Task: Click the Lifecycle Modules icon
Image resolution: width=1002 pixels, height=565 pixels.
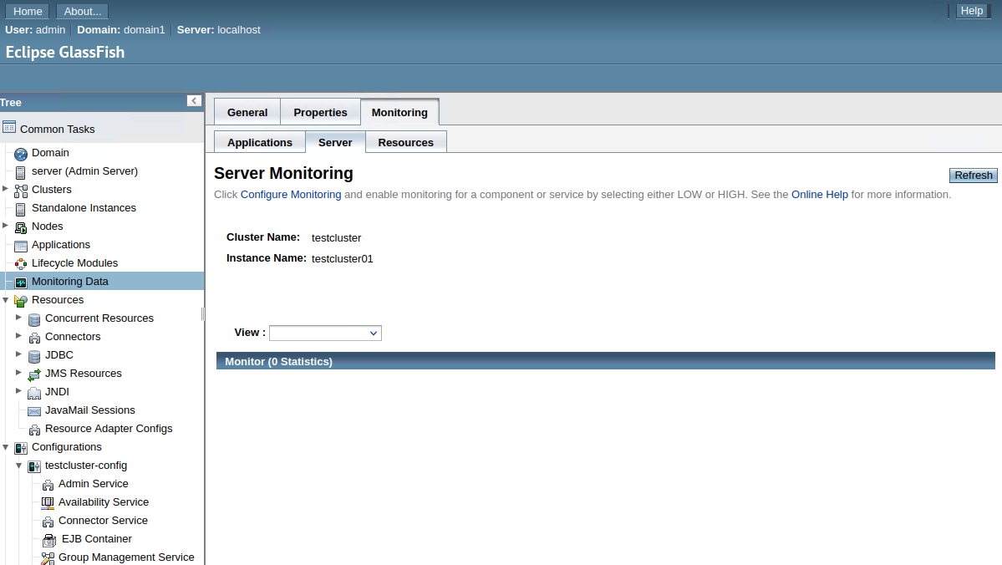Action: pos(20,264)
